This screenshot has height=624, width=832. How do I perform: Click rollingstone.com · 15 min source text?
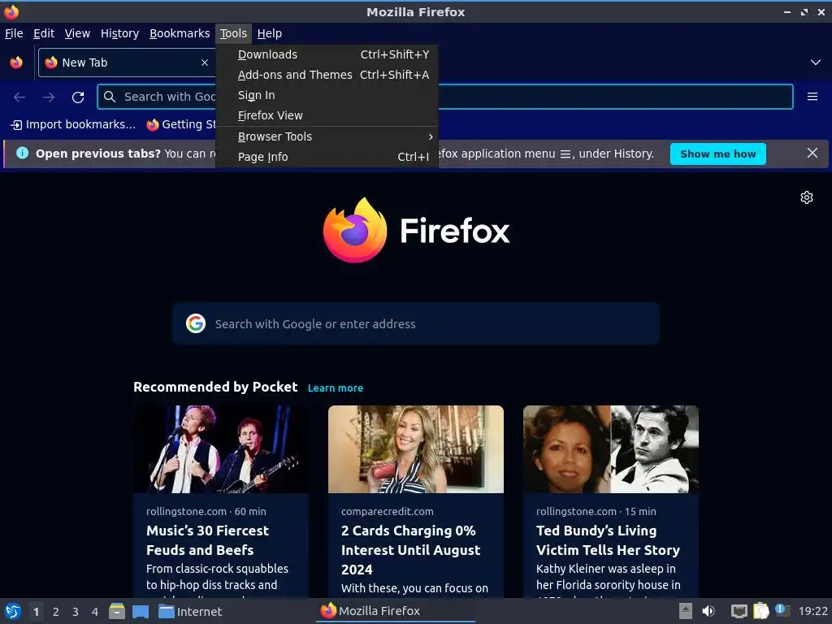tap(596, 512)
